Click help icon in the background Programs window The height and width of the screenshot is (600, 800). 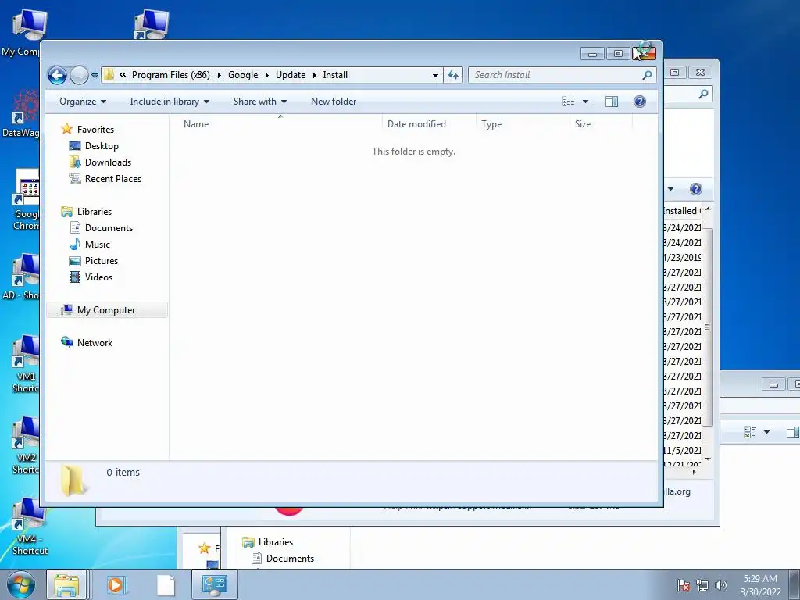pos(696,189)
